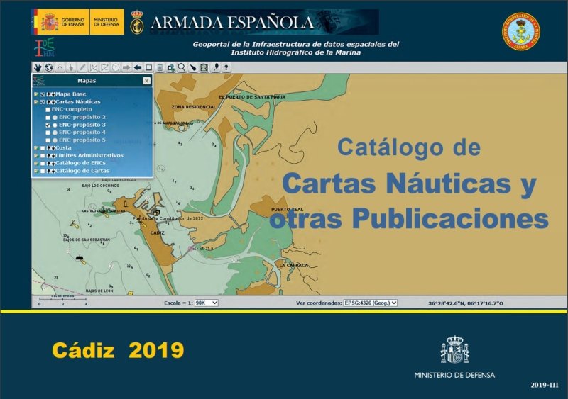
Task: Enable the Costa layer checkbox
Action: pos(43,147)
